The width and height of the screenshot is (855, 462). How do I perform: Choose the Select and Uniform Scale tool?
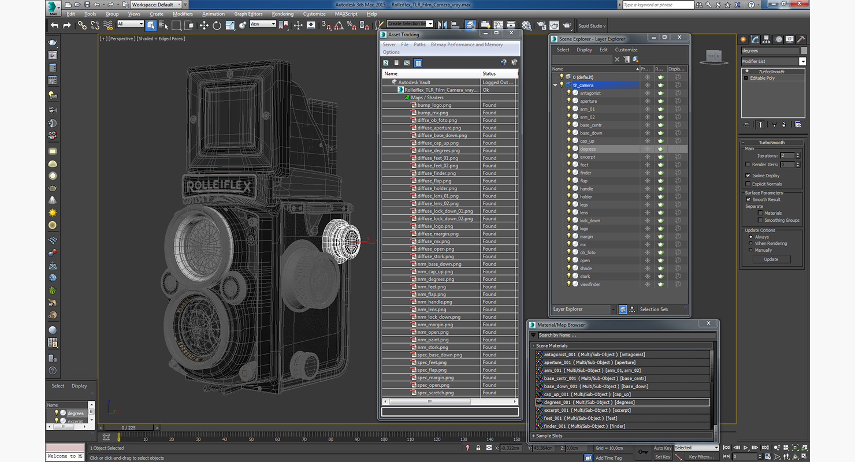click(230, 25)
